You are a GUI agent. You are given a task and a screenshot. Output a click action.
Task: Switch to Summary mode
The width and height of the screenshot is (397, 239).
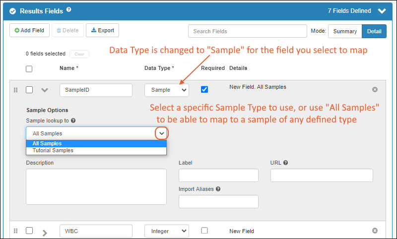345,31
